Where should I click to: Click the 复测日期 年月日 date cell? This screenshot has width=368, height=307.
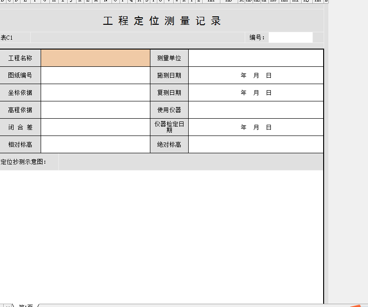coord(255,93)
